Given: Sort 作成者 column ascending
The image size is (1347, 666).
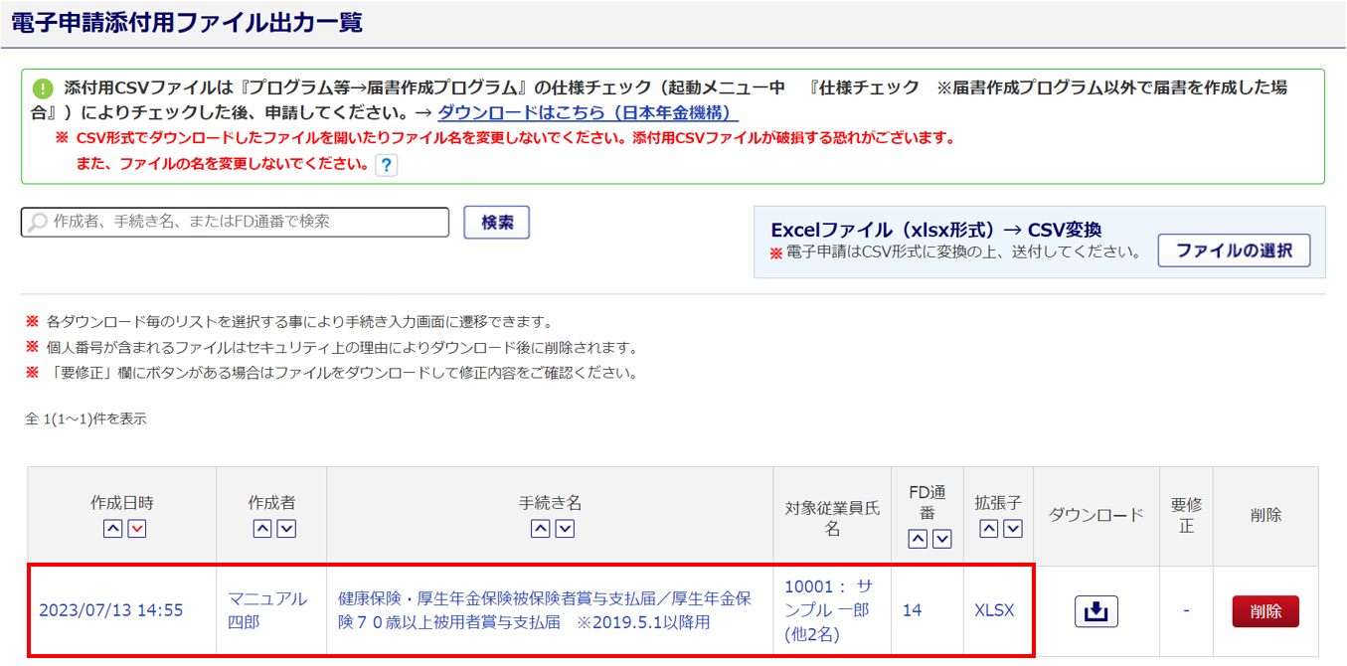Looking at the screenshot, I should coord(261,529).
